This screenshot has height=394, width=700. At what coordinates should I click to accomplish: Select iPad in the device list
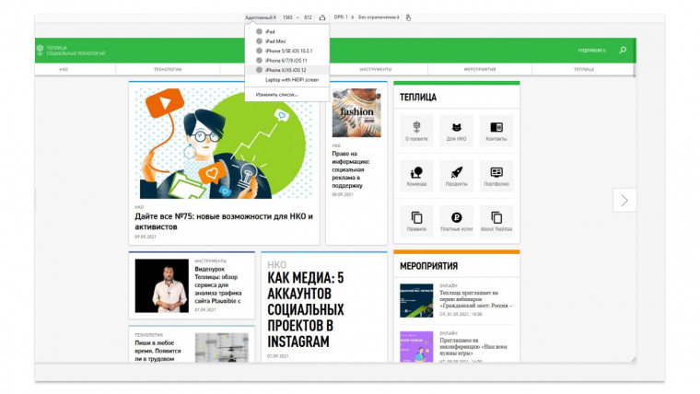click(271, 31)
